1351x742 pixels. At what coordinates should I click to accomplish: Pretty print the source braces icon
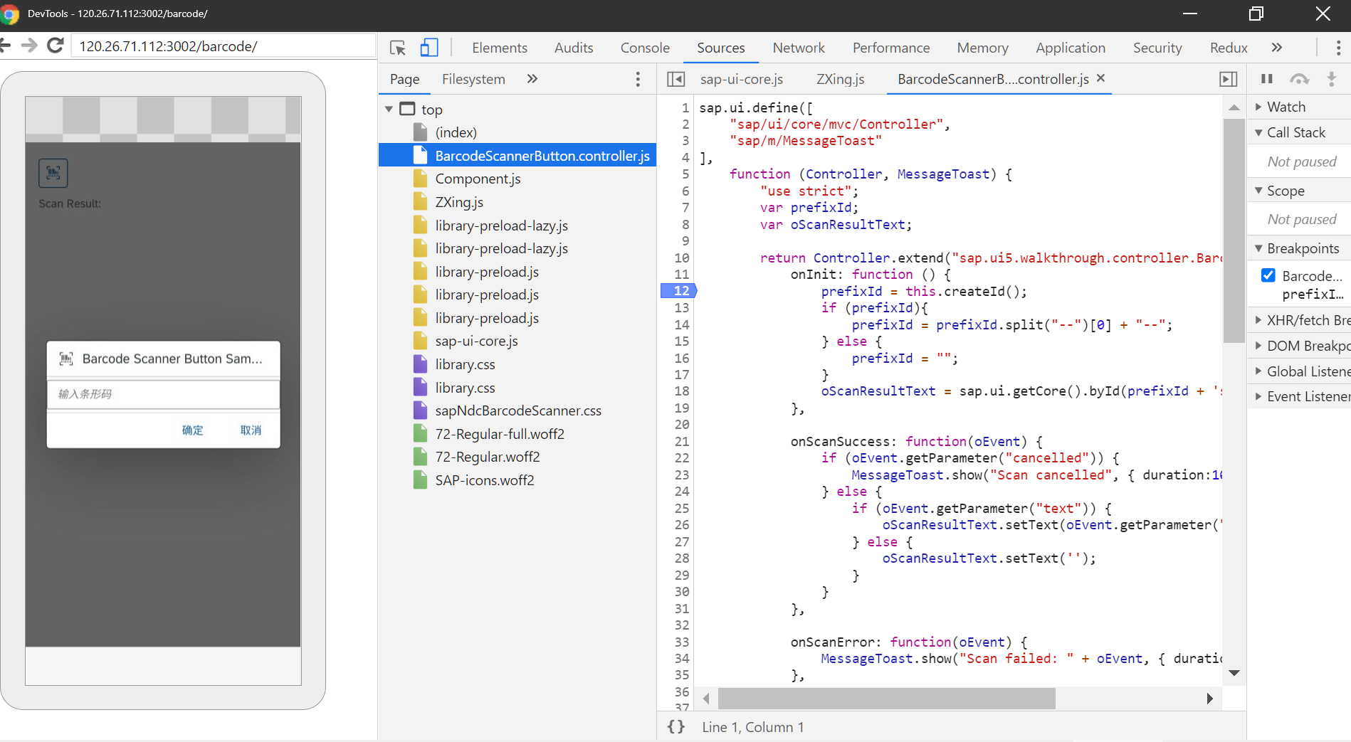676,727
